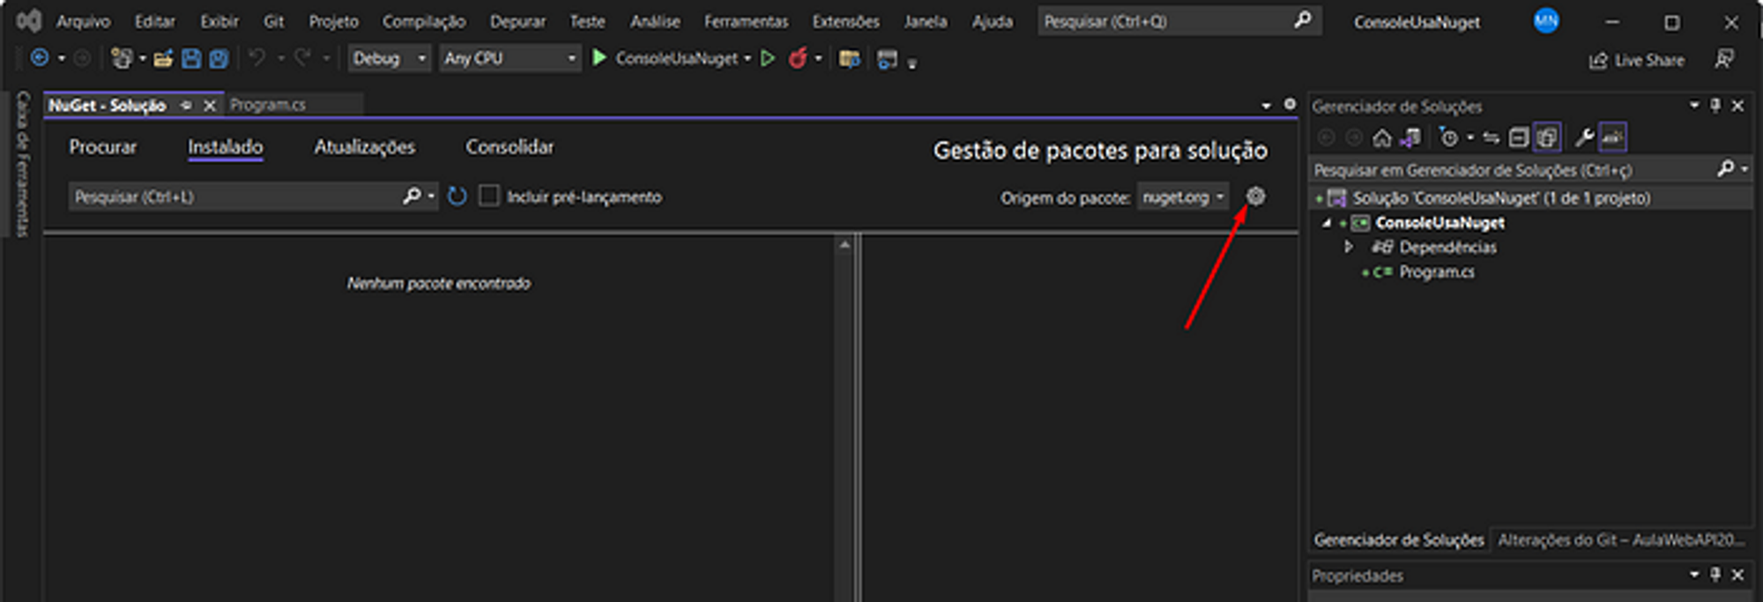Image resolution: width=1763 pixels, height=602 pixels.
Task: Click the Navigate Backward arrow in main toolbar
Action: click(x=40, y=58)
